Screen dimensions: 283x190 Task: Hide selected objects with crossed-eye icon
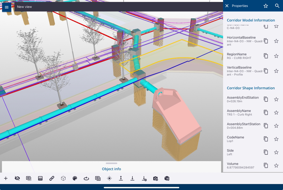point(17,178)
